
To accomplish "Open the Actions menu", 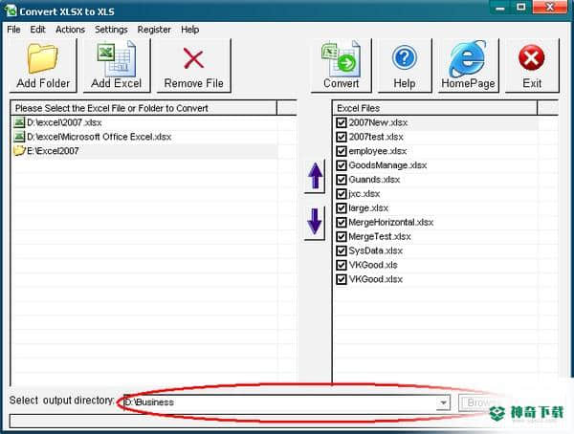I will 70,30.
